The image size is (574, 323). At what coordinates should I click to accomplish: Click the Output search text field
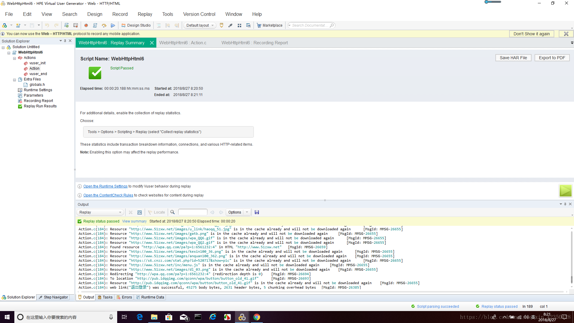[x=193, y=212]
